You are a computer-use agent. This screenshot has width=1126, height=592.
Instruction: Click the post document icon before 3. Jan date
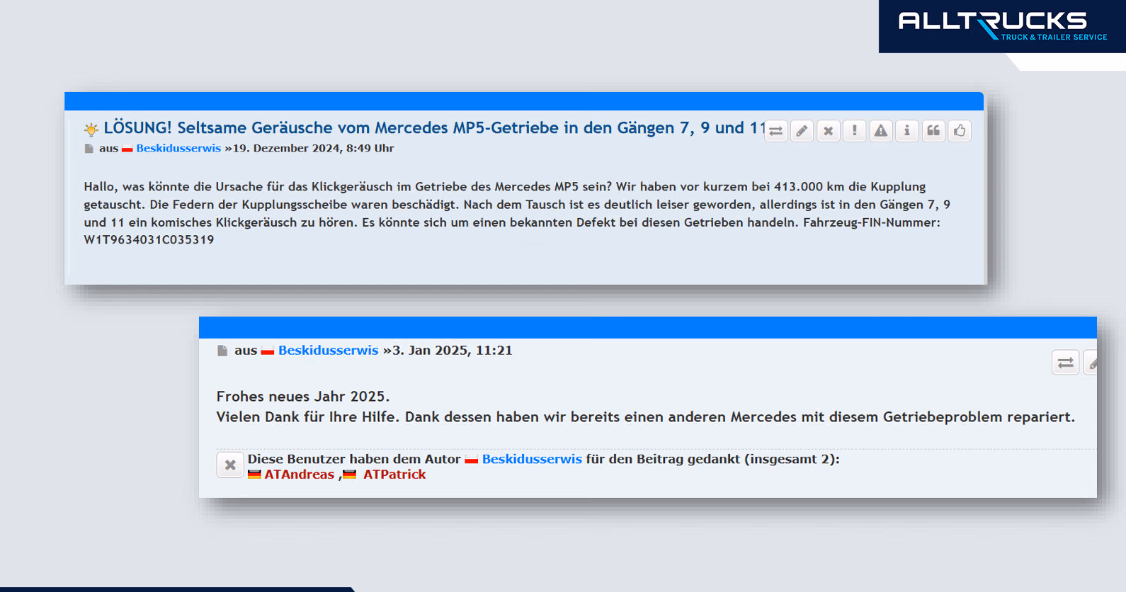coord(222,351)
